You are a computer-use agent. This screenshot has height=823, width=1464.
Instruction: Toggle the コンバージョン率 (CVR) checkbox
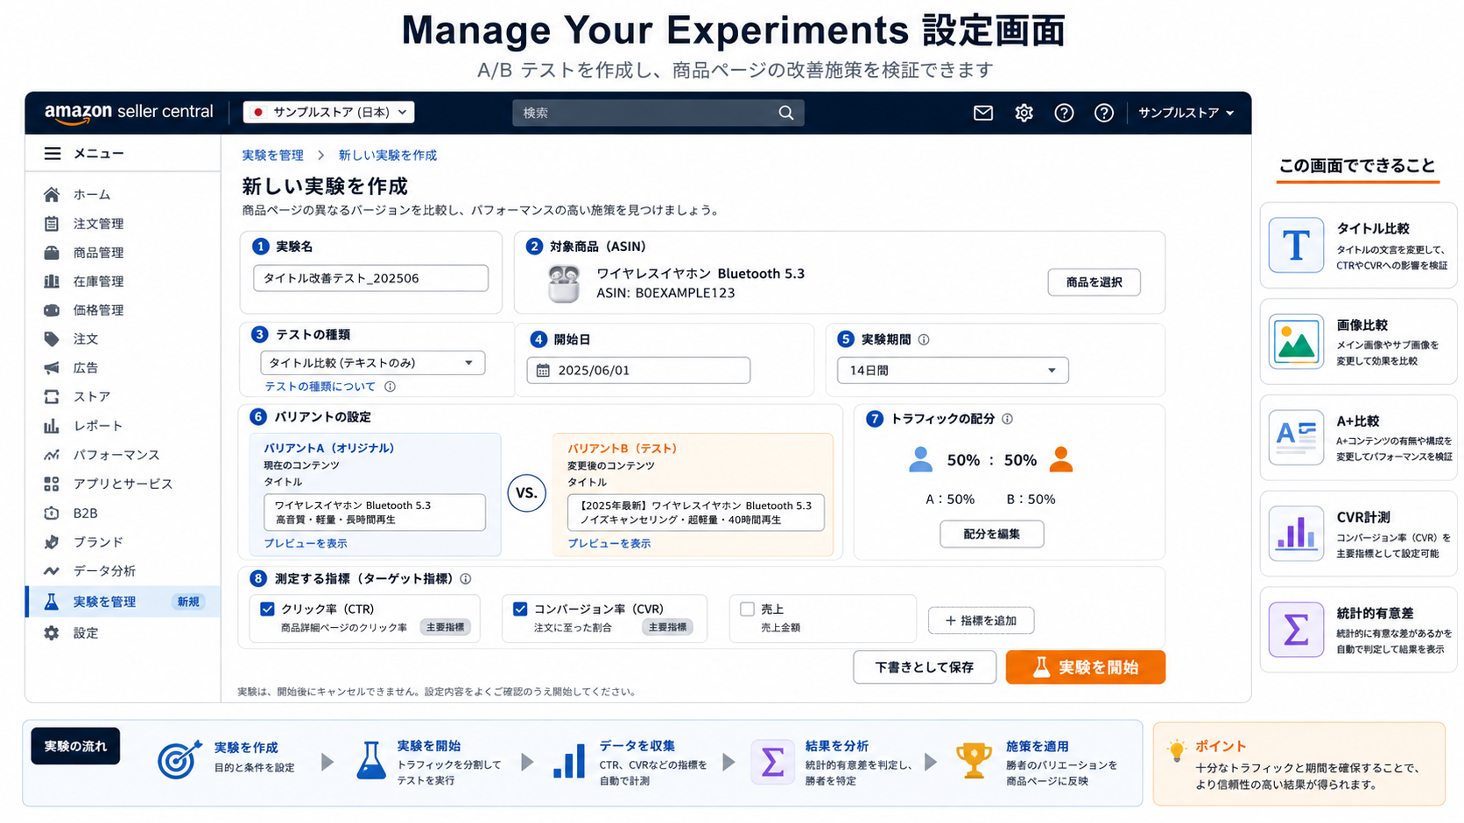[x=520, y=609]
